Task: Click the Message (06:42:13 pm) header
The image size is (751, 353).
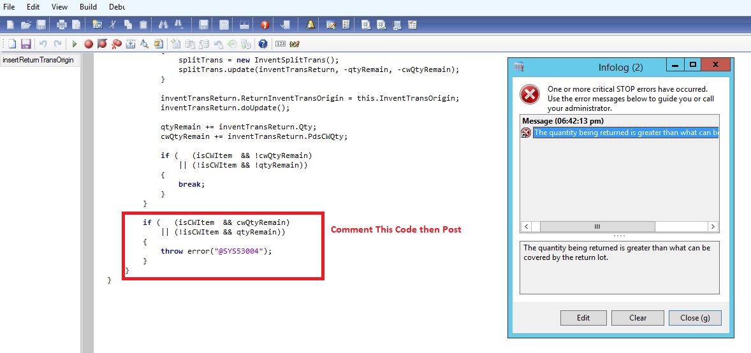Action: pos(563,120)
